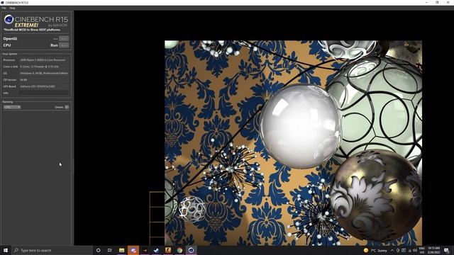Open the orange-highlighted taskbar app
Image resolution: width=454 pixels, height=255 pixels.
(x=133, y=250)
